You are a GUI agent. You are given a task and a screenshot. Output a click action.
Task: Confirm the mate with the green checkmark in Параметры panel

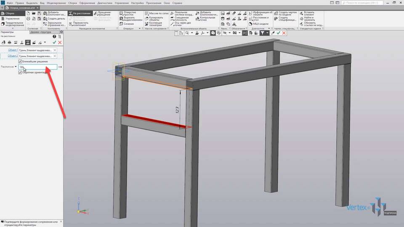tap(54, 42)
